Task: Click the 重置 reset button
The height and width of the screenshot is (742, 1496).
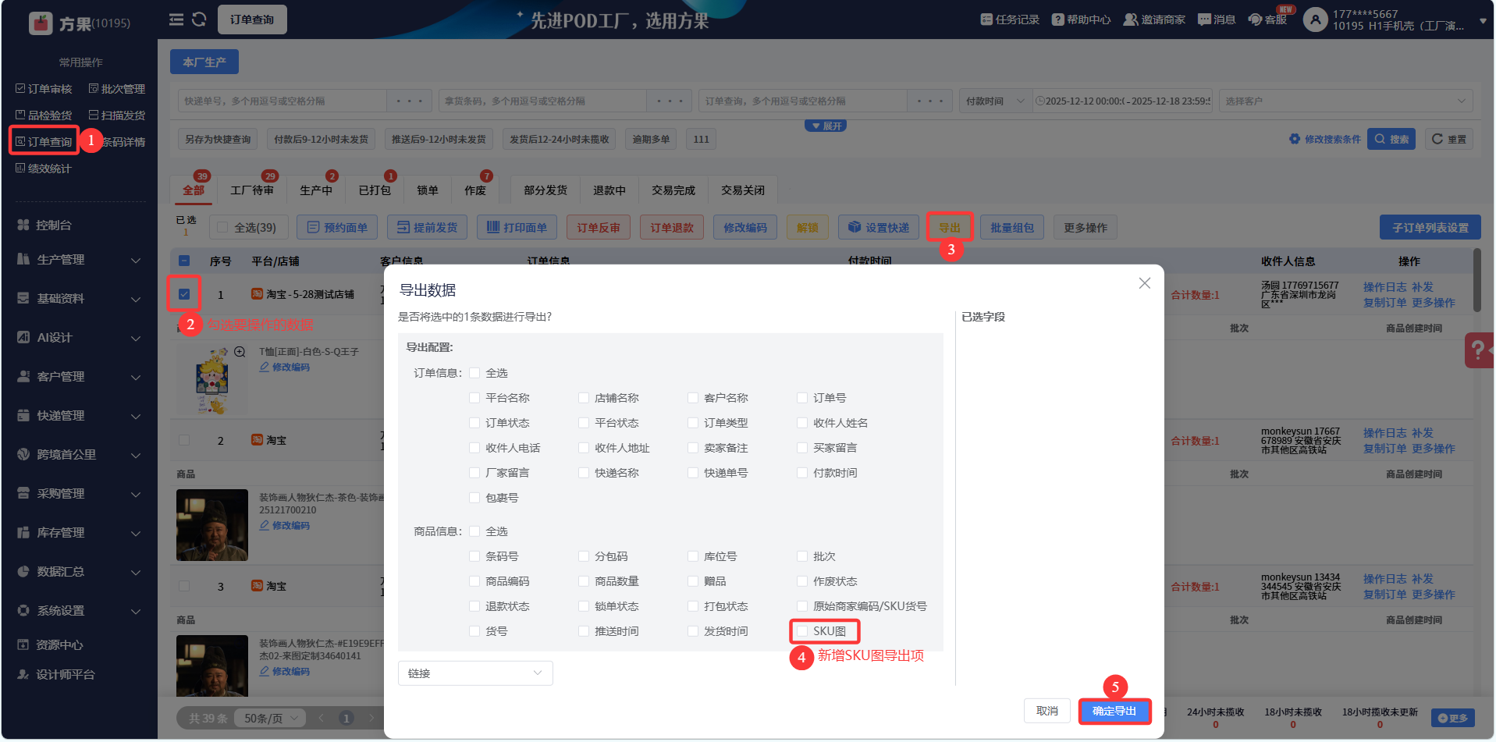Action: pyautogui.click(x=1448, y=139)
